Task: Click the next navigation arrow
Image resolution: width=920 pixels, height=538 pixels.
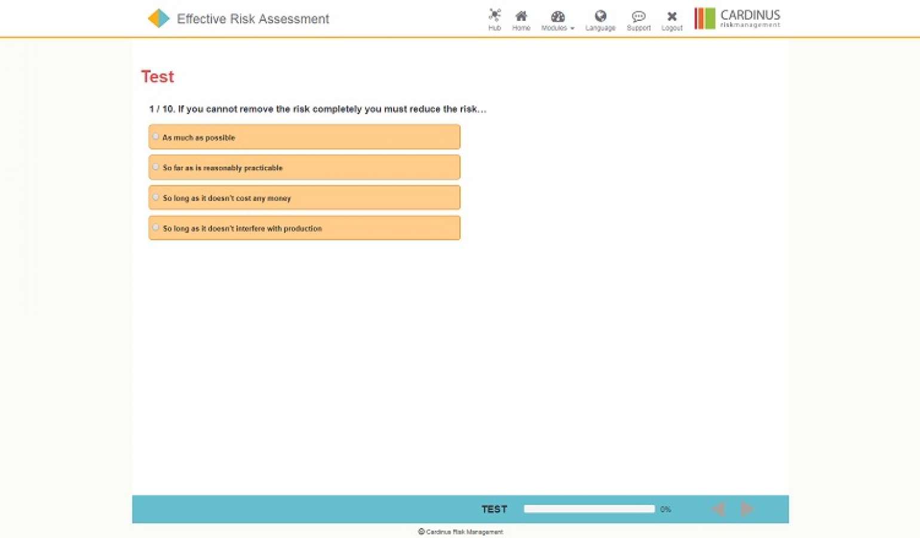Action: [x=747, y=509]
